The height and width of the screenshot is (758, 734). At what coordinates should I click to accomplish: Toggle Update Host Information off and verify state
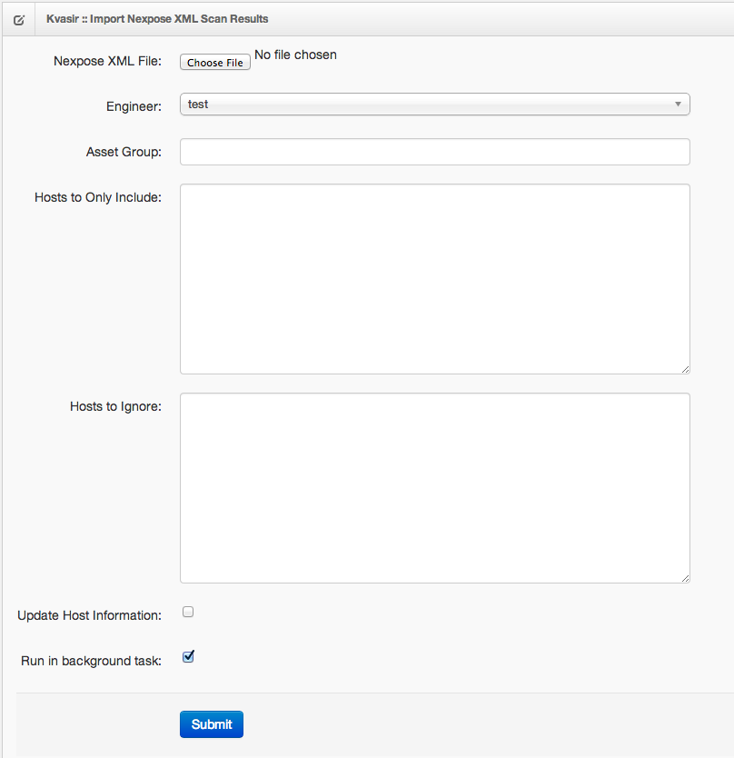pyautogui.click(x=188, y=611)
